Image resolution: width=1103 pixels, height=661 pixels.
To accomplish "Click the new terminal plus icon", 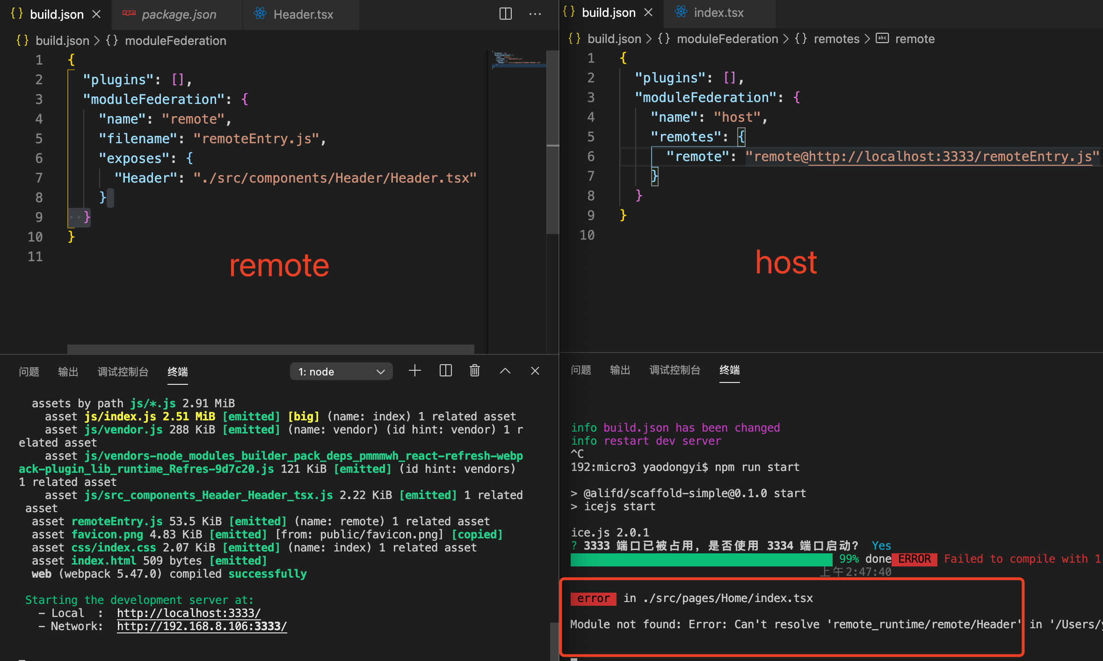I will point(414,370).
